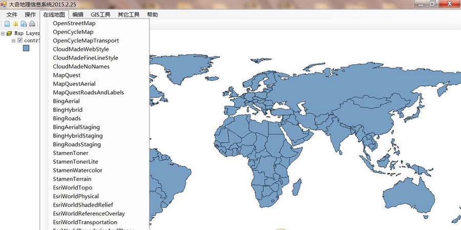Close the 在线地图 menu
The image size is (461, 230).
point(54,15)
